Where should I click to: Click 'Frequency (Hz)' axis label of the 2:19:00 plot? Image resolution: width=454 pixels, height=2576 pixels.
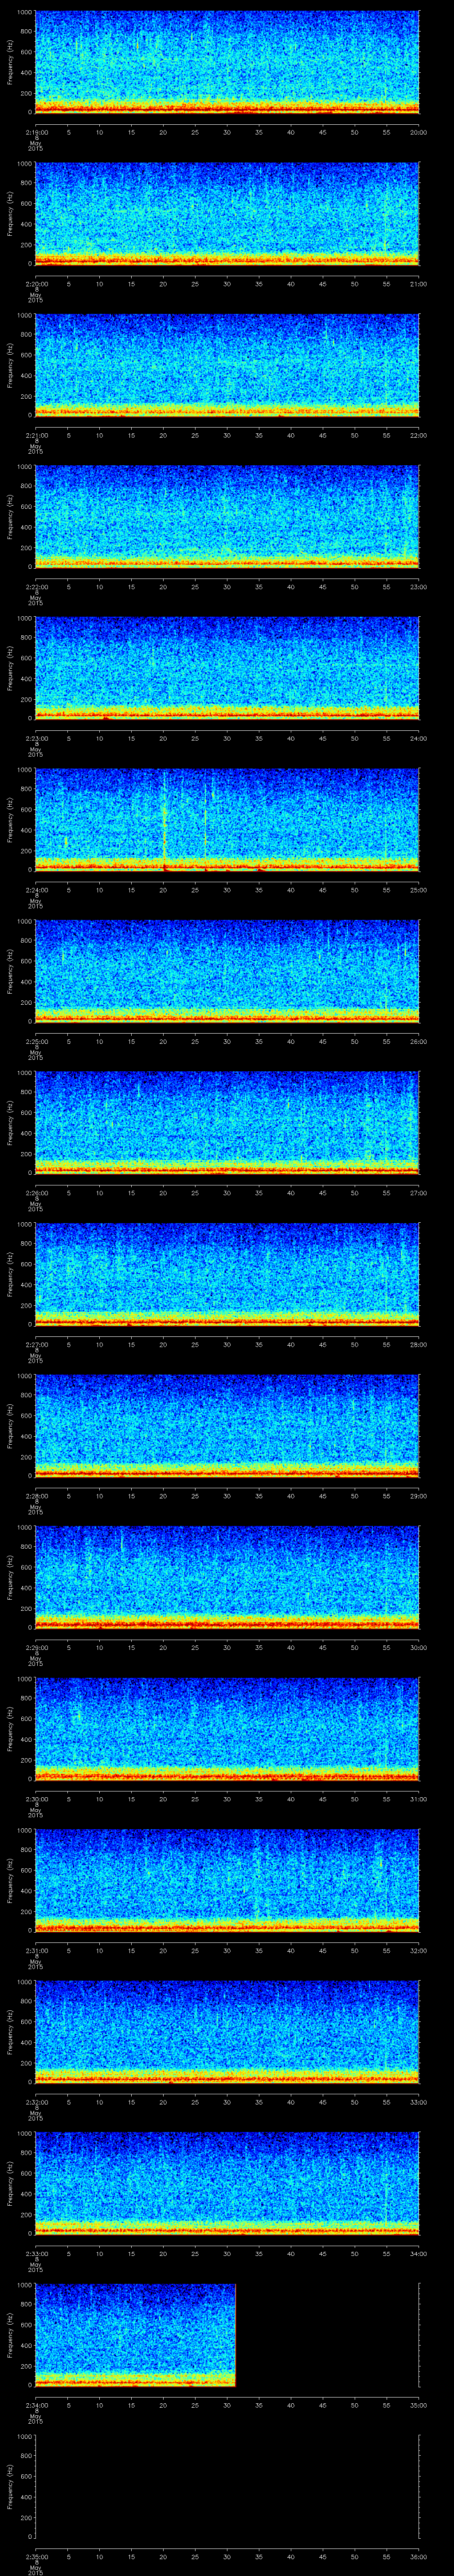pyautogui.click(x=10, y=63)
